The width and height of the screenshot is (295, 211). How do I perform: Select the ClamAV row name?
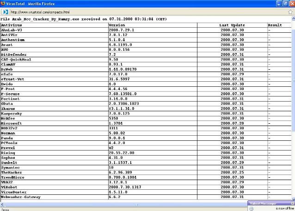(8, 65)
